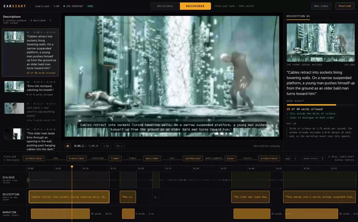Click the EARSIGHT logo
358x222 pixels.
15,6
